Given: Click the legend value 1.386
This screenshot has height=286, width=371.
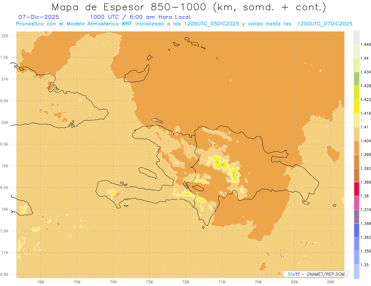Looking at the screenshot, I should [366, 182].
